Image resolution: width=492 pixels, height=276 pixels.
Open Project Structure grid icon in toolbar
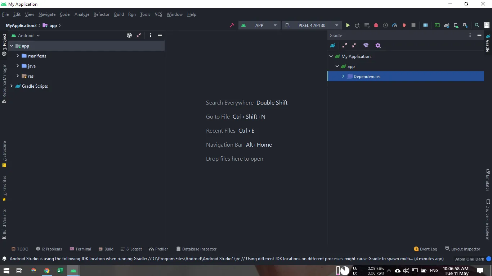pos(425,25)
